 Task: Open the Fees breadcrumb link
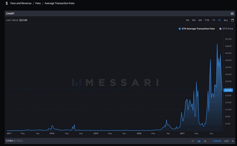[x=38, y=3]
